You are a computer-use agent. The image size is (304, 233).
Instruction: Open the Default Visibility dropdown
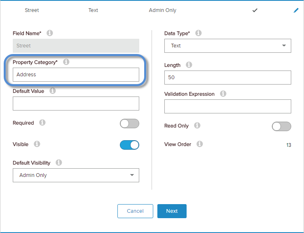tap(76, 175)
